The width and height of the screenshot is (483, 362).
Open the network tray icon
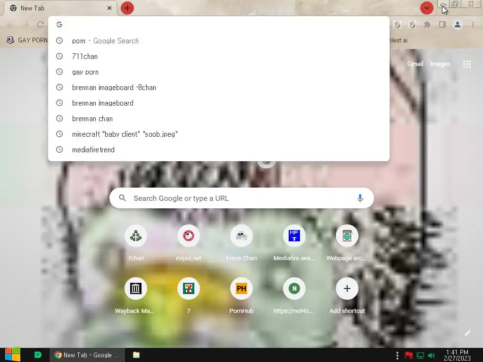(420, 355)
